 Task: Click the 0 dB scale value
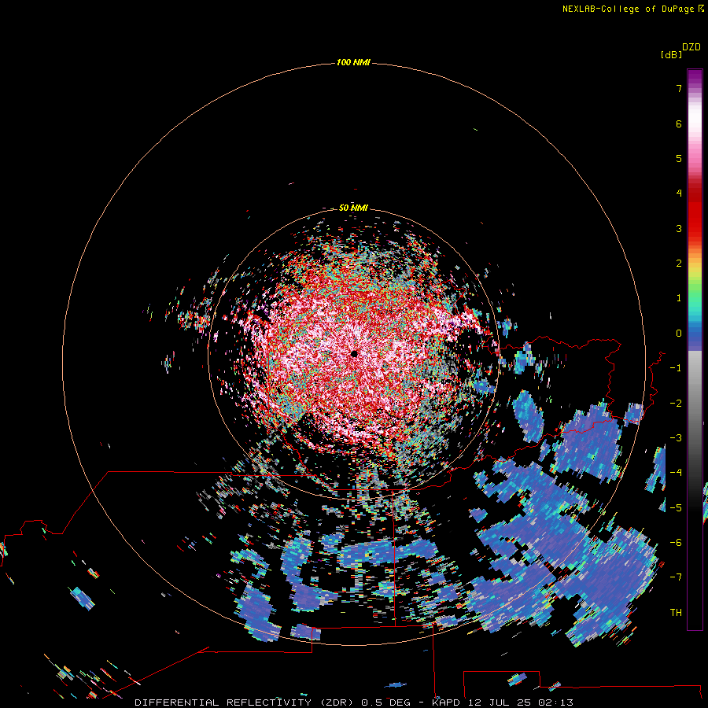click(x=679, y=334)
